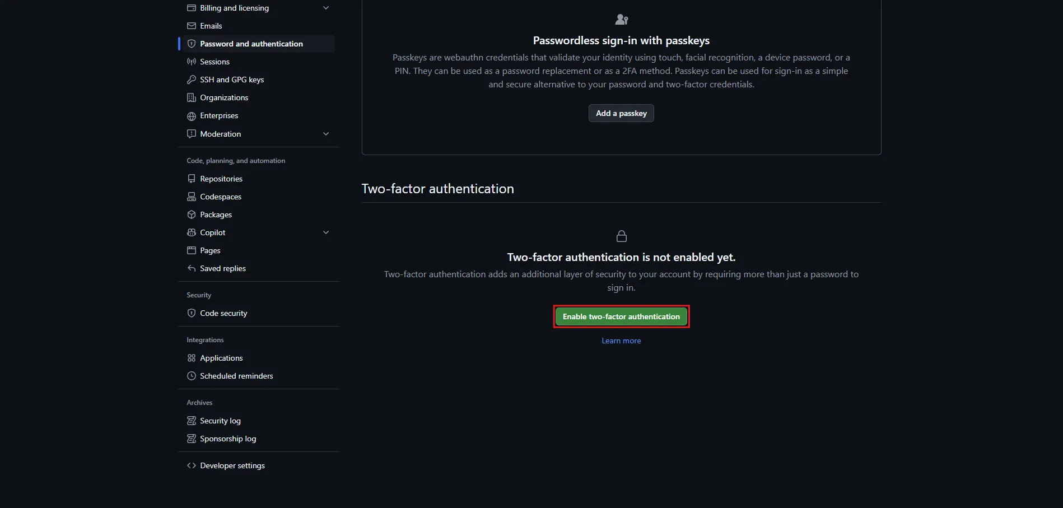Follow the Learn more link

[x=621, y=341]
